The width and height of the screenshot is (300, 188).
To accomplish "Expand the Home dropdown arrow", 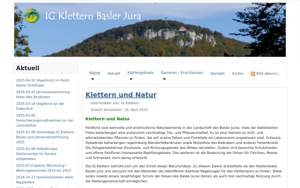I will coord(92,79).
